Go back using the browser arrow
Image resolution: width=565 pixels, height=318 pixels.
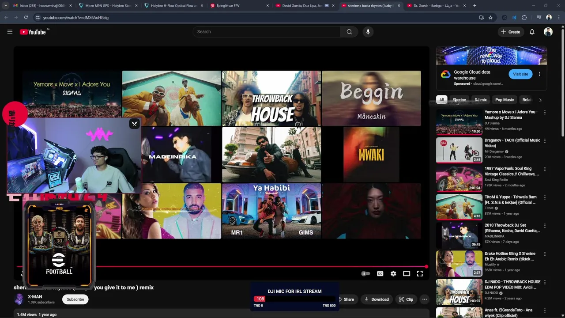click(6, 18)
